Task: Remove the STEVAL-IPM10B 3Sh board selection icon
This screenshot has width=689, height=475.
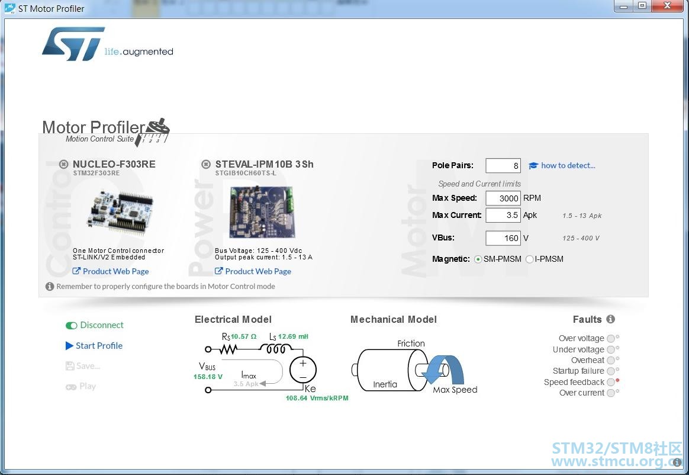Action: (206, 164)
